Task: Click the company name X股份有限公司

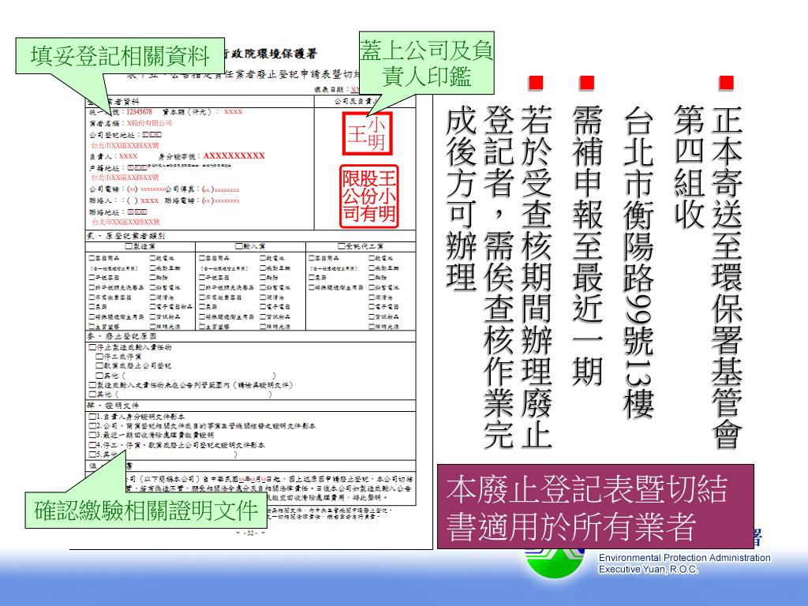Action: (149, 124)
